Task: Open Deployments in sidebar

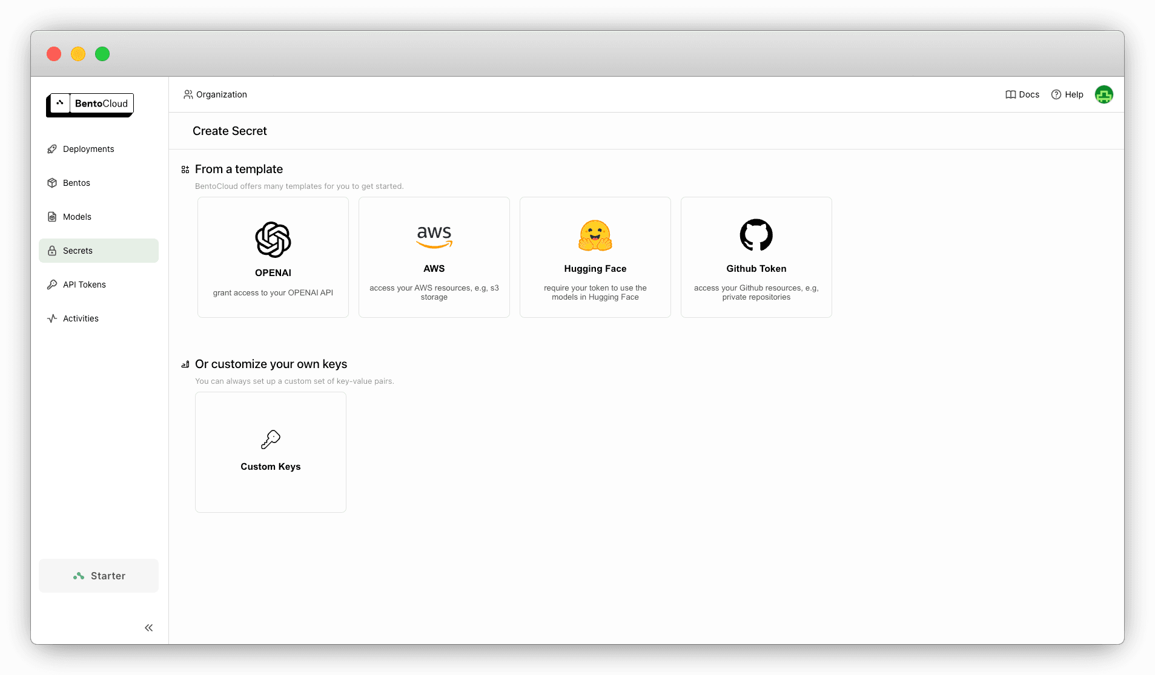Action: pos(99,149)
